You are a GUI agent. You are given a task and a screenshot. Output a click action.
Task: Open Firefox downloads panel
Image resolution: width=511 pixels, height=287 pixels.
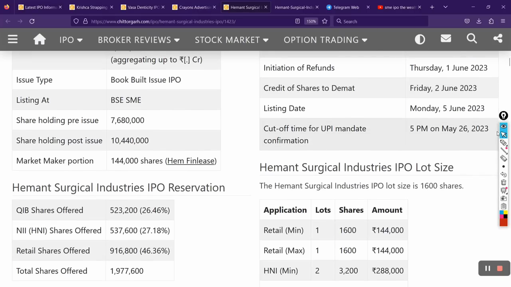479,21
